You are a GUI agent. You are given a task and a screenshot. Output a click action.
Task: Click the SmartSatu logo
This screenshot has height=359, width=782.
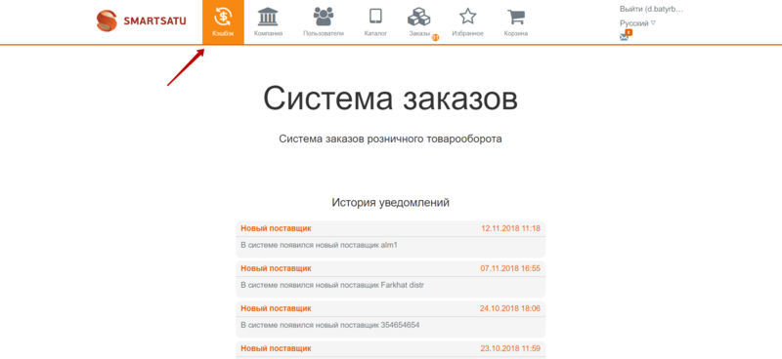pos(141,21)
